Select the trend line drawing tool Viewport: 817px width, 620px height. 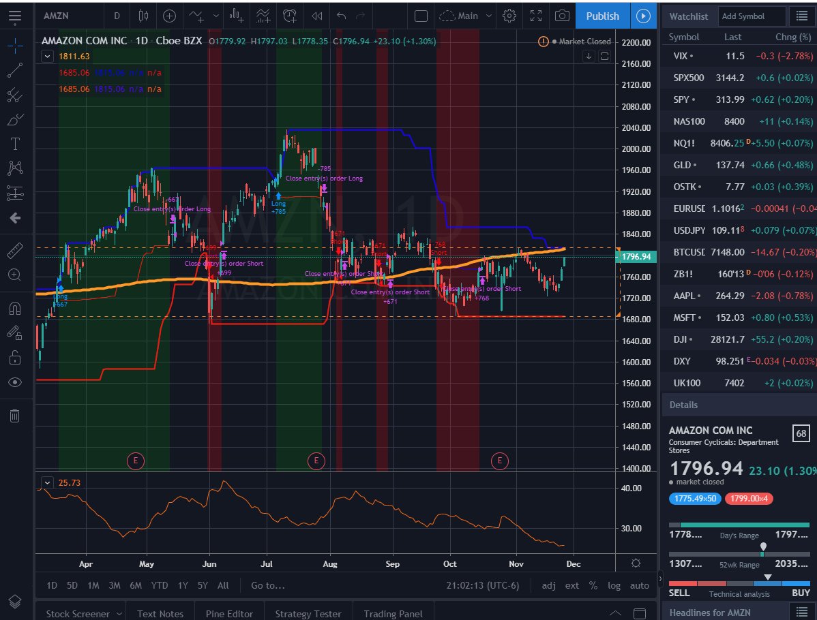[14, 70]
